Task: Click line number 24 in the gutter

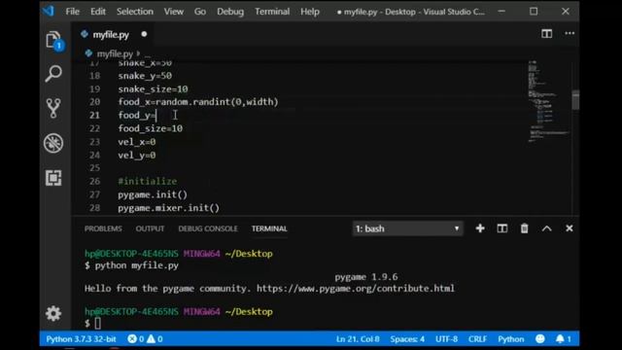Action: pyautogui.click(x=95, y=156)
